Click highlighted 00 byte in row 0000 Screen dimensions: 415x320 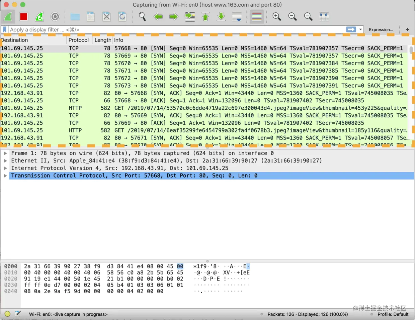pyautogui.click(x=180, y=266)
